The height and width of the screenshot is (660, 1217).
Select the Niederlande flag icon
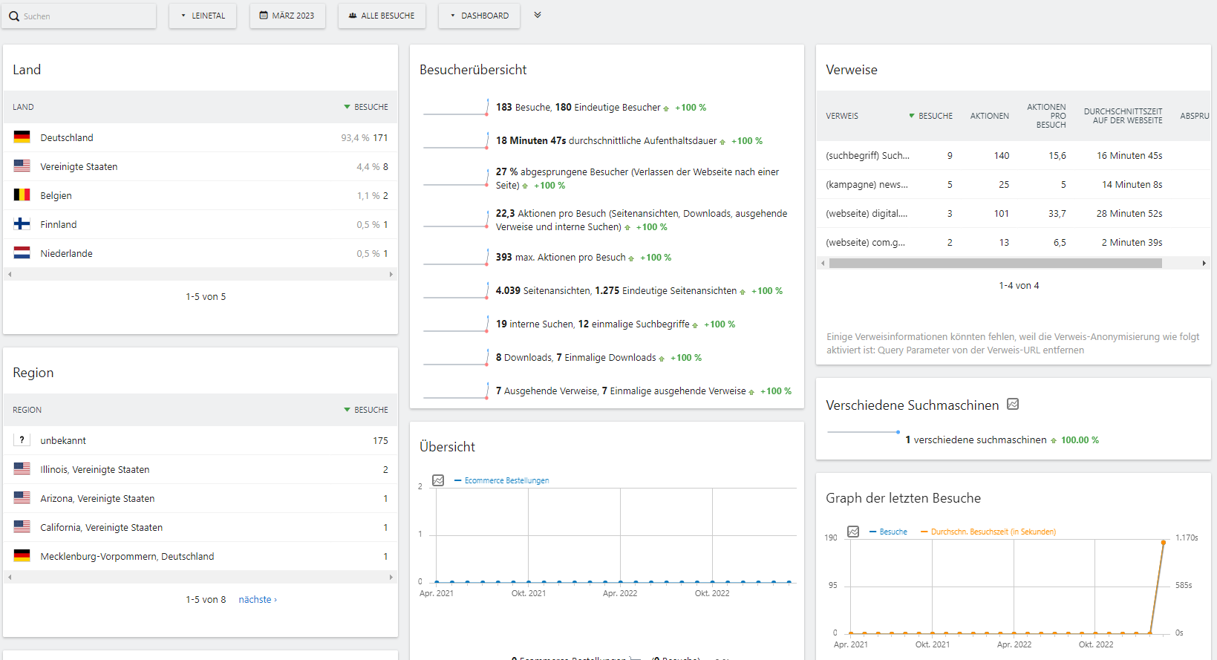[x=22, y=253]
